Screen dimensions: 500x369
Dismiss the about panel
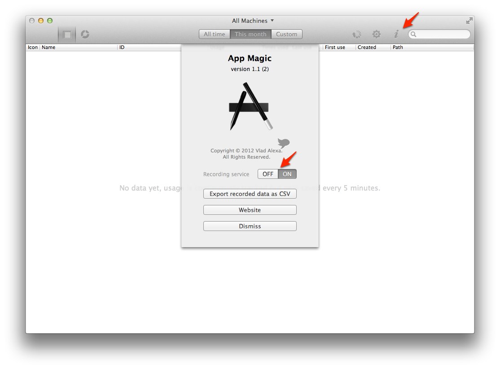tap(250, 226)
